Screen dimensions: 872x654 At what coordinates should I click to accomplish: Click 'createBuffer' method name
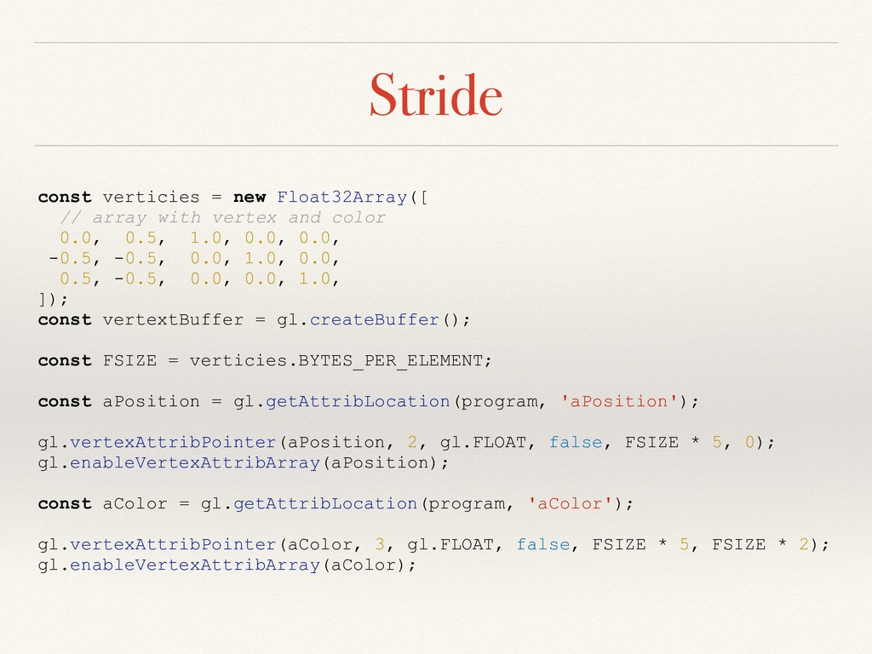[375, 320]
